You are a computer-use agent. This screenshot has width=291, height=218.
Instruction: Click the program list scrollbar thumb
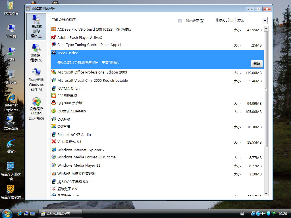(x=266, y=89)
